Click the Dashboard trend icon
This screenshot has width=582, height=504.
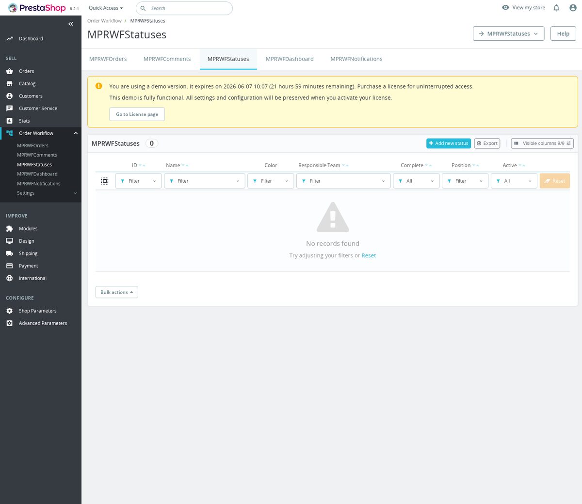pyautogui.click(x=9, y=39)
